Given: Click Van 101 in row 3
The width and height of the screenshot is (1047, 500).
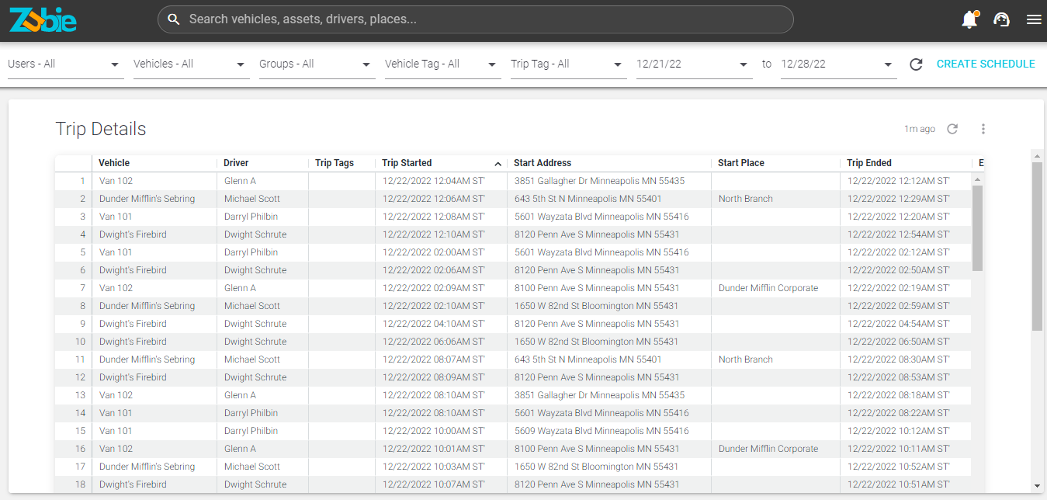Looking at the screenshot, I should click(116, 217).
